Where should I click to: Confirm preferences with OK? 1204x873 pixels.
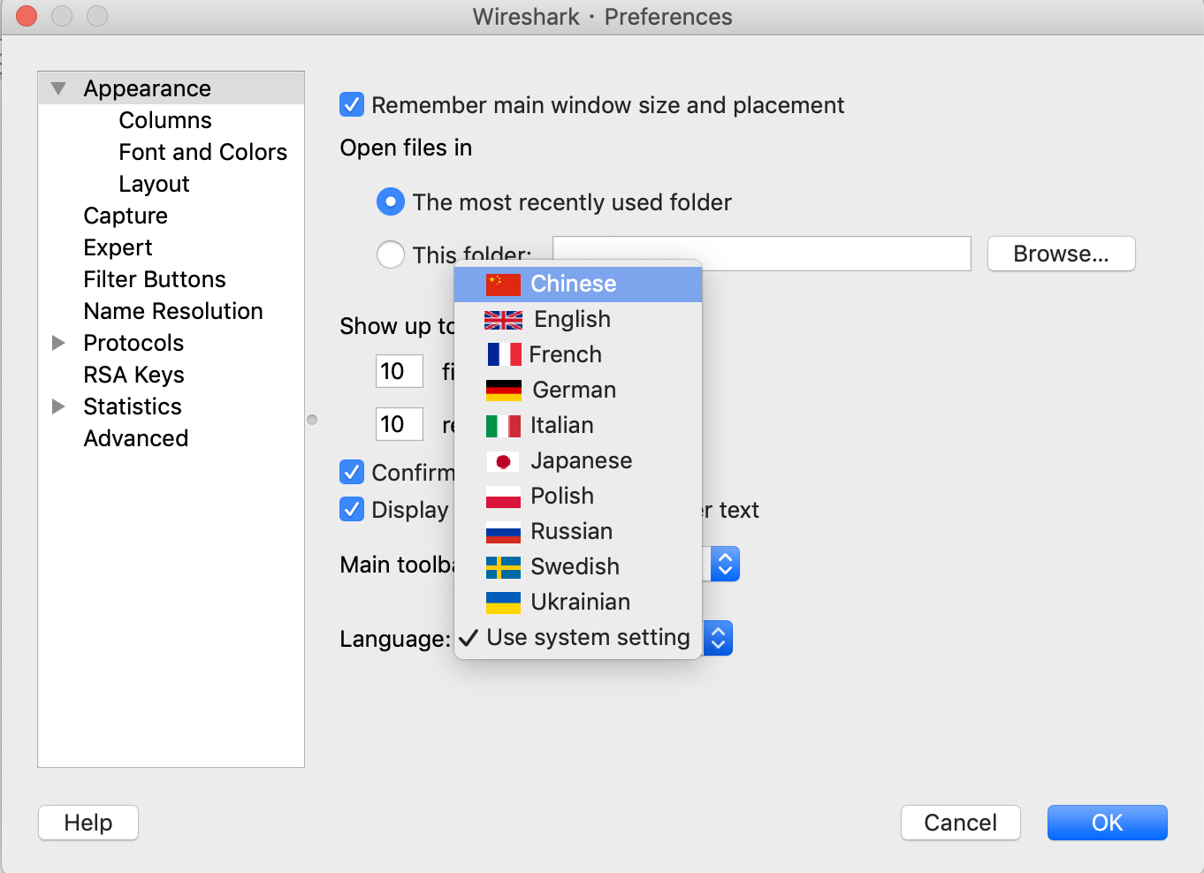[x=1108, y=823]
